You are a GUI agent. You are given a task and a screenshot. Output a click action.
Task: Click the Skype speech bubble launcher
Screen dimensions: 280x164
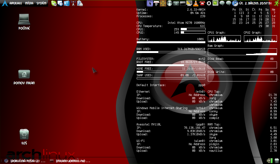222,3
